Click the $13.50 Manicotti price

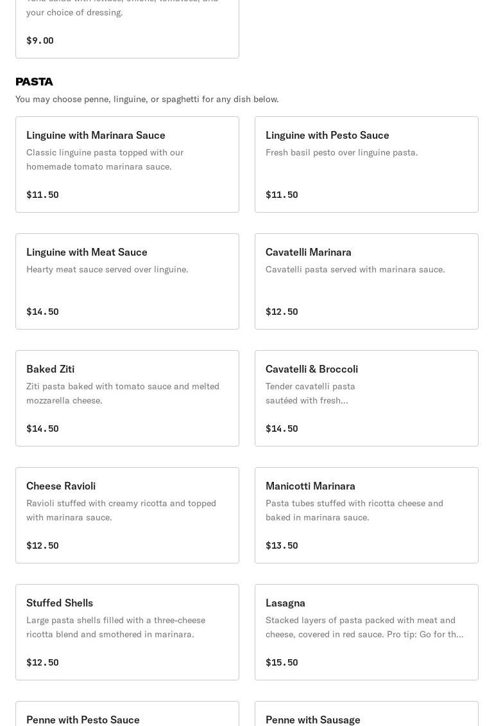(x=282, y=545)
